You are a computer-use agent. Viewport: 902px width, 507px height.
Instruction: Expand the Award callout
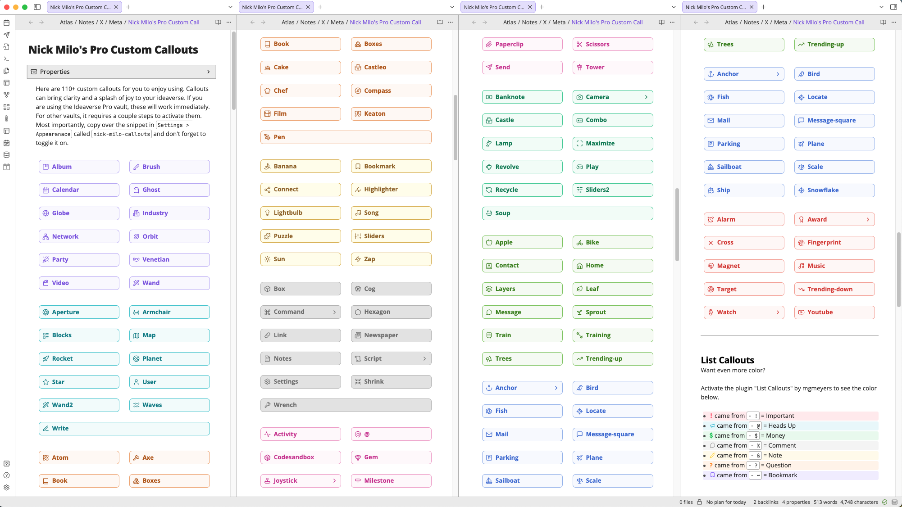coord(868,220)
